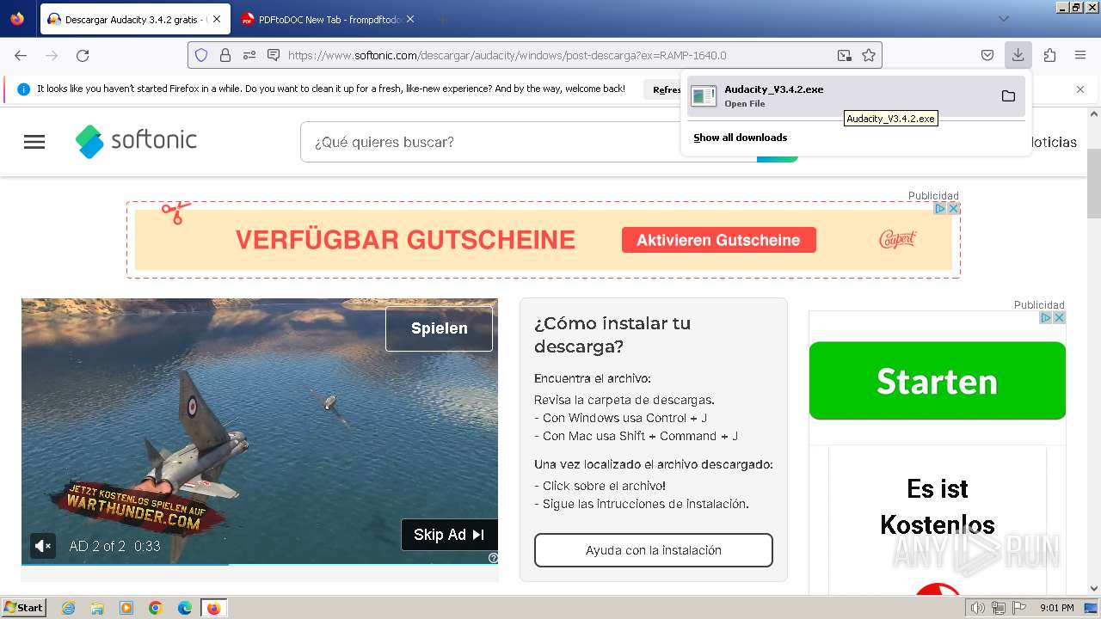
Task: Launch Google Chrome from the taskbar
Action: tap(156, 608)
